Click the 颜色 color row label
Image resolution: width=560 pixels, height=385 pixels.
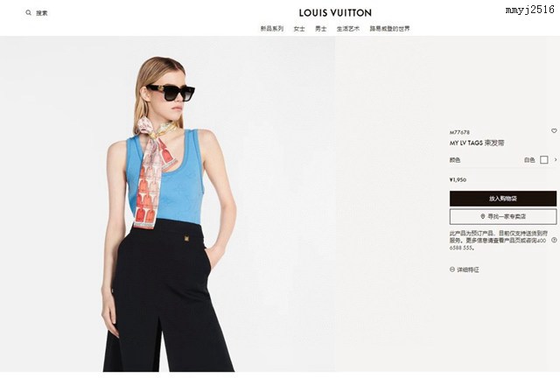pyautogui.click(x=455, y=160)
